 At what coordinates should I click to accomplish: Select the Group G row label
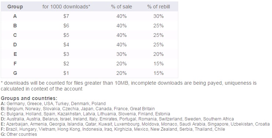pyautogui.click(x=15, y=73)
